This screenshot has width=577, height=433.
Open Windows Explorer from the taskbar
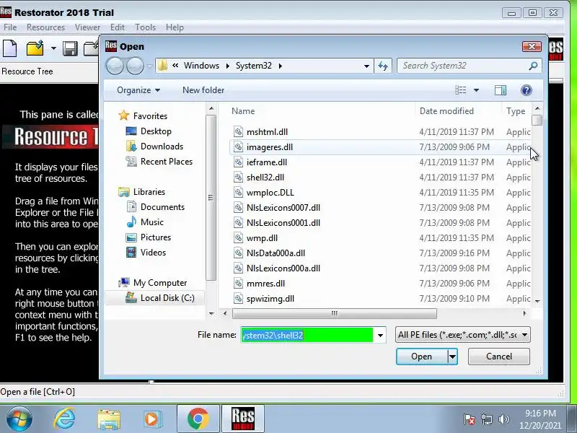(x=109, y=419)
